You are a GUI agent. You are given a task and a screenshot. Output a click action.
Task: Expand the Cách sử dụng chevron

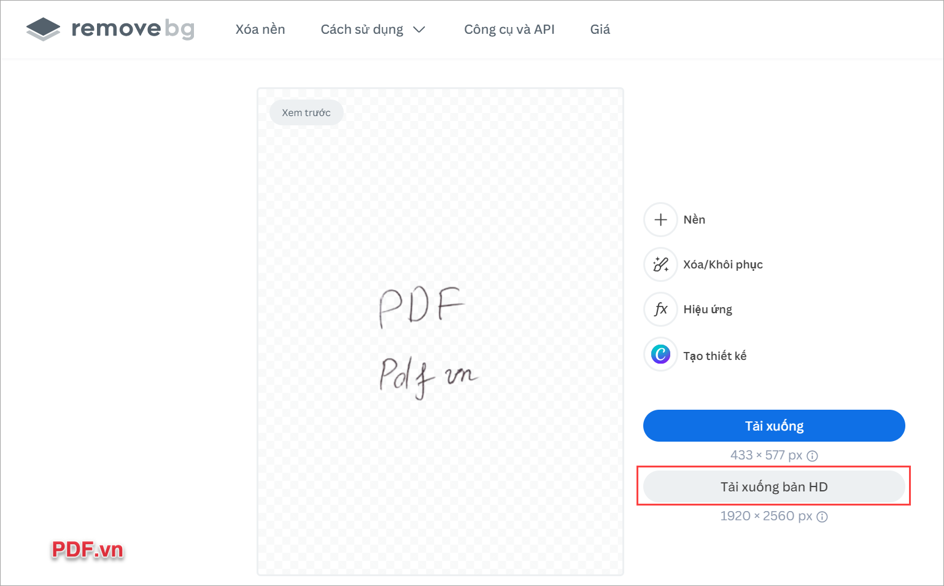point(419,30)
